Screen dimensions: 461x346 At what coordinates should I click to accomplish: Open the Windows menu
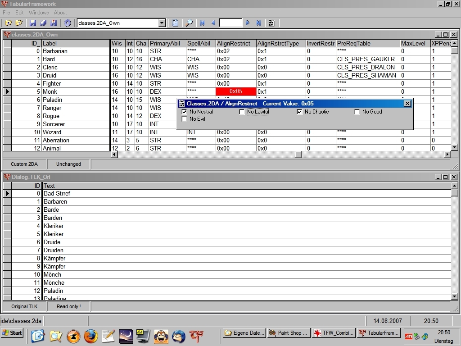tap(39, 13)
